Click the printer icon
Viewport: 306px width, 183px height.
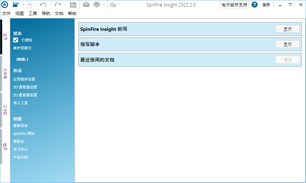97,5
